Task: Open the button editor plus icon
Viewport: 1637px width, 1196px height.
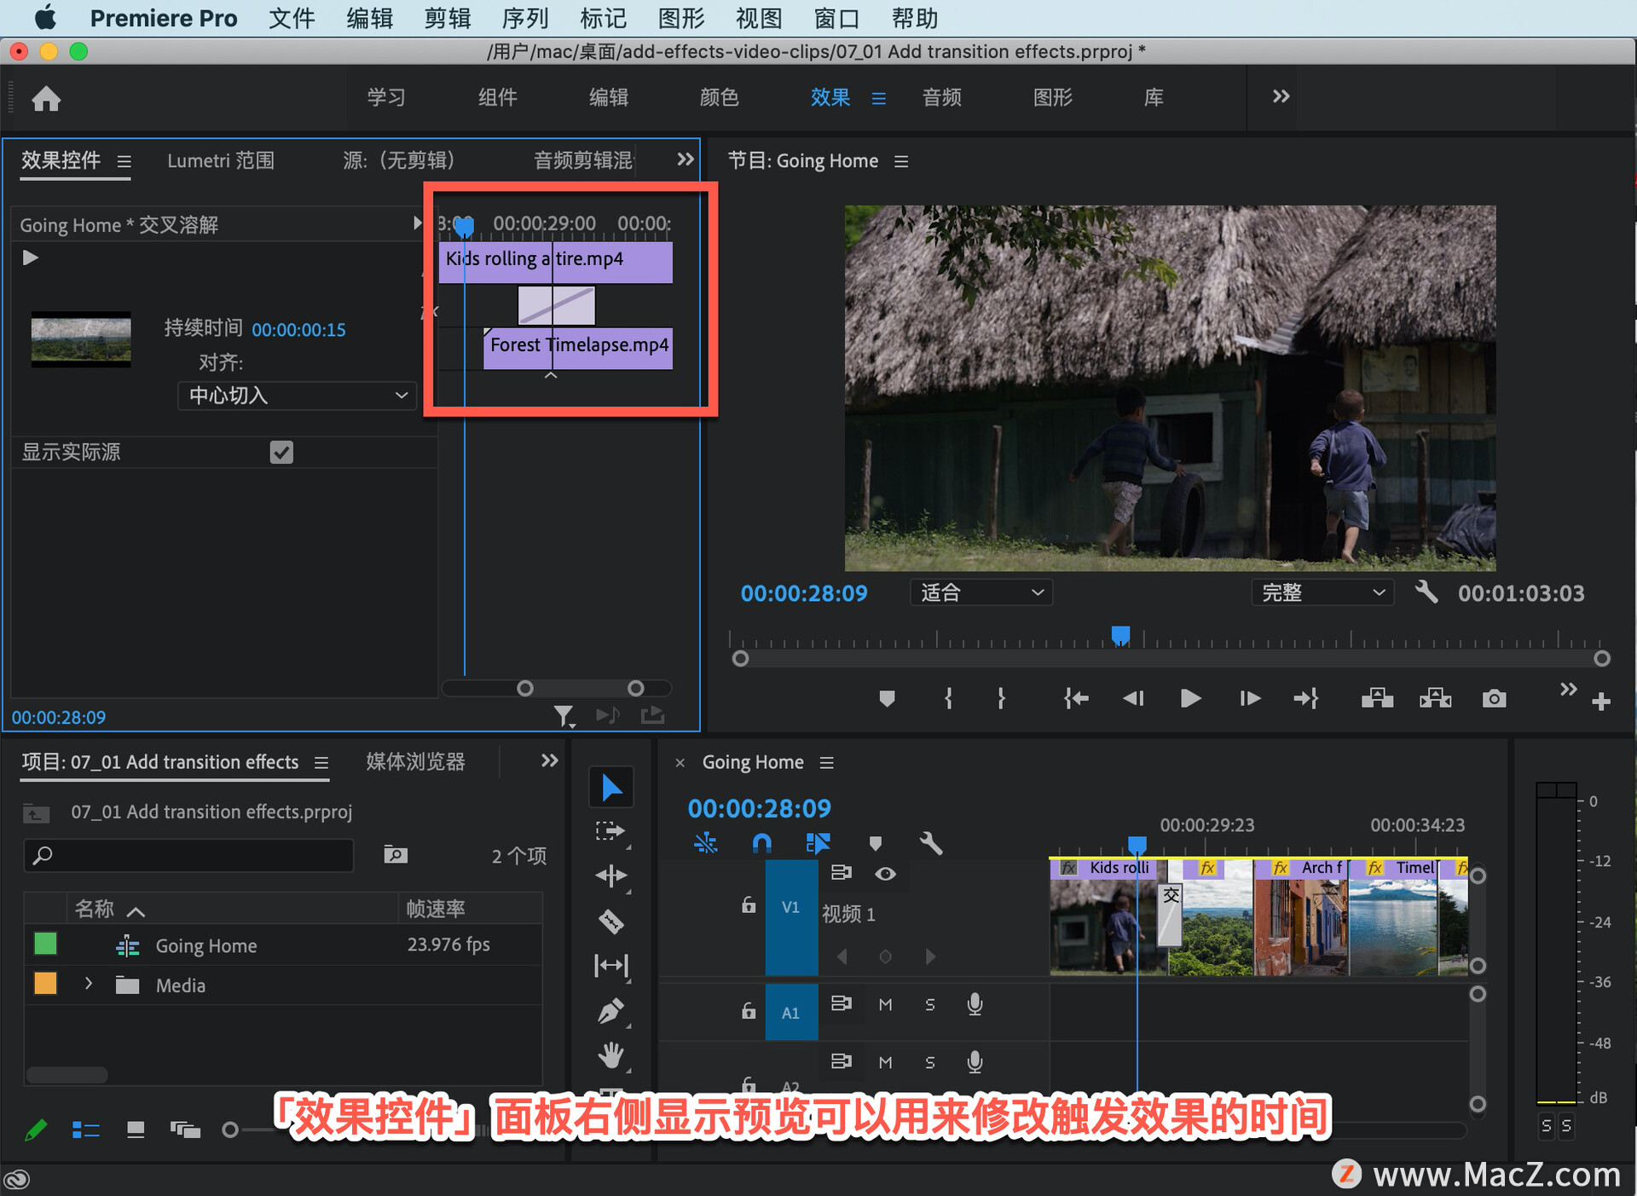Action: coord(1601,702)
